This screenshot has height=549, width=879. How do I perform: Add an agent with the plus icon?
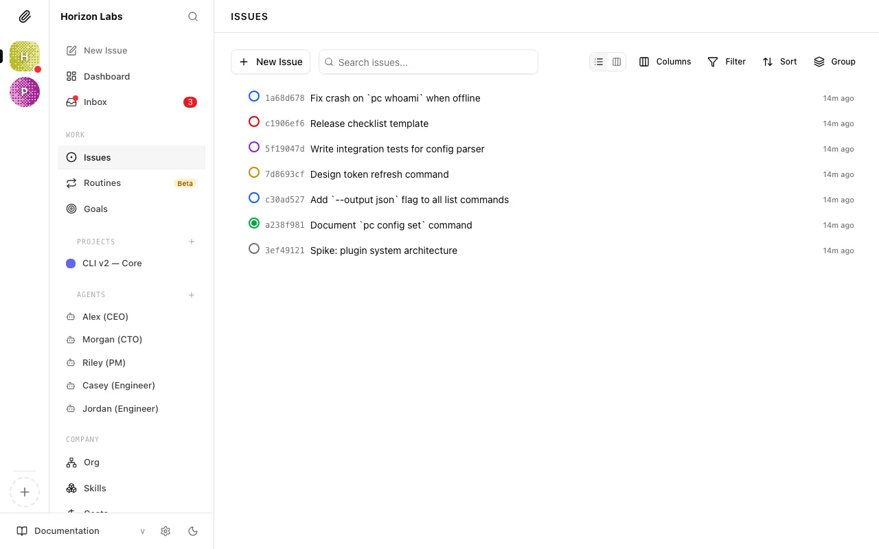pyautogui.click(x=192, y=295)
